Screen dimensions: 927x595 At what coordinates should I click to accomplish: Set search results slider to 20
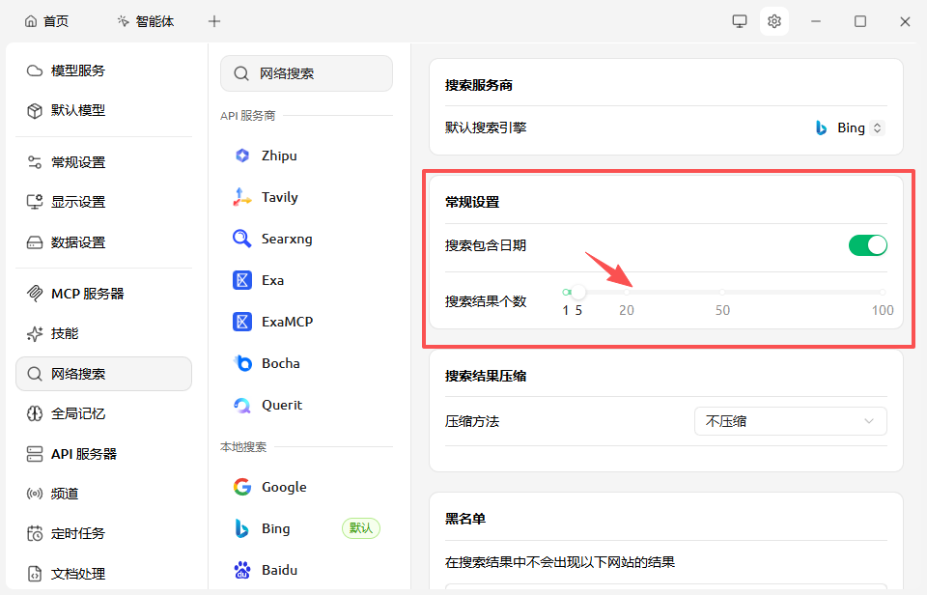click(627, 292)
